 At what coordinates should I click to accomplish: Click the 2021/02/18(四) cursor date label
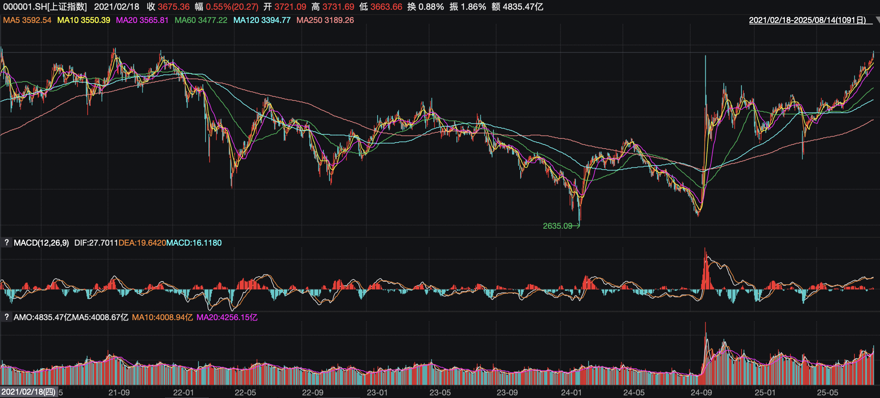click(29, 392)
